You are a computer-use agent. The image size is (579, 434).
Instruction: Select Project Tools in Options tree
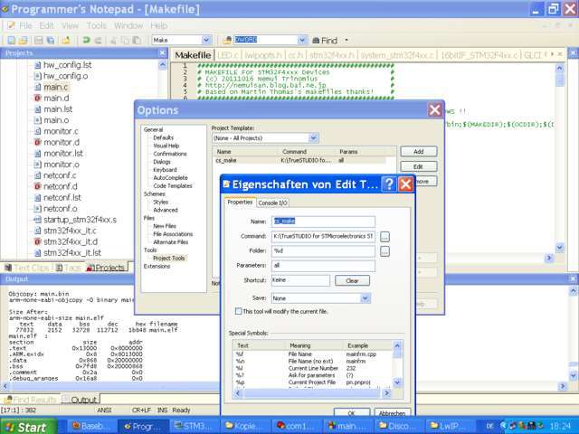pos(169,259)
